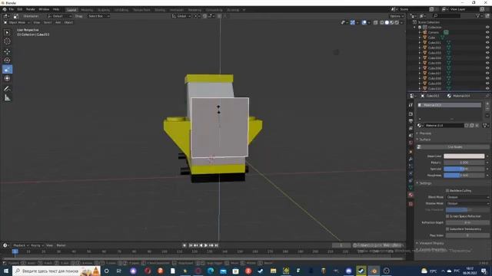Hide the Collection in outliner
Viewport: 492px width, 276px height.
click(x=487, y=28)
